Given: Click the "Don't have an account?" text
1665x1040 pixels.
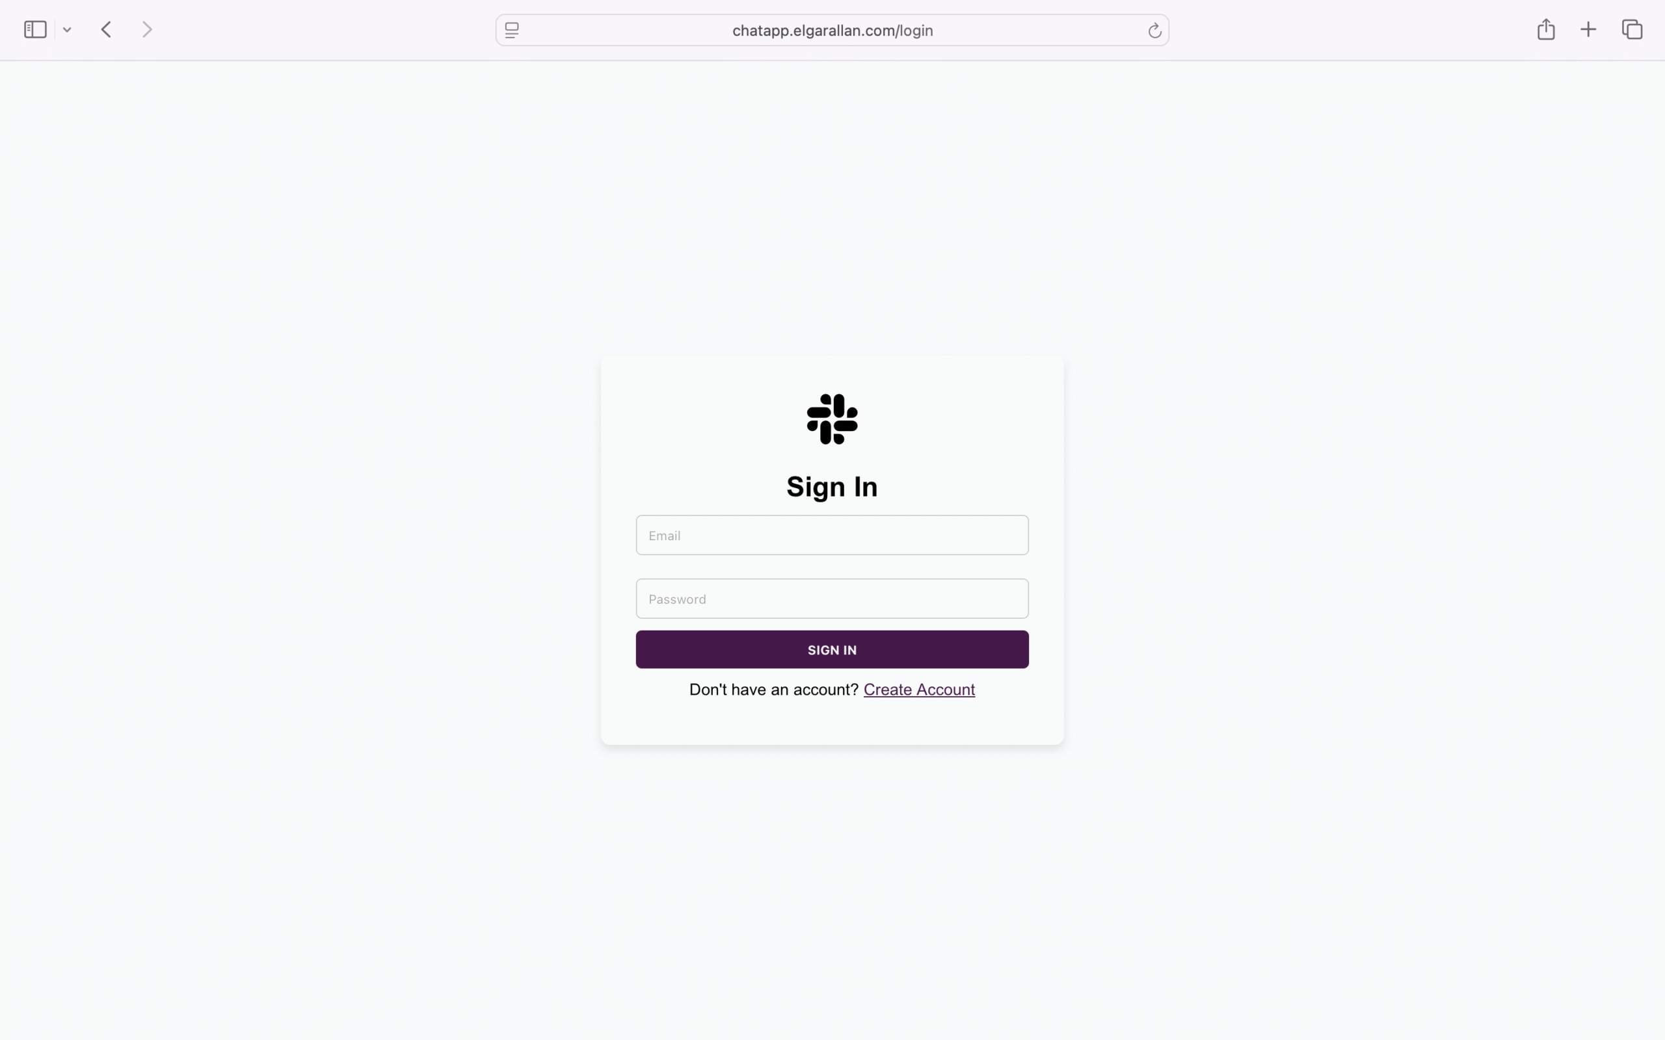Looking at the screenshot, I should click(774, 689).
